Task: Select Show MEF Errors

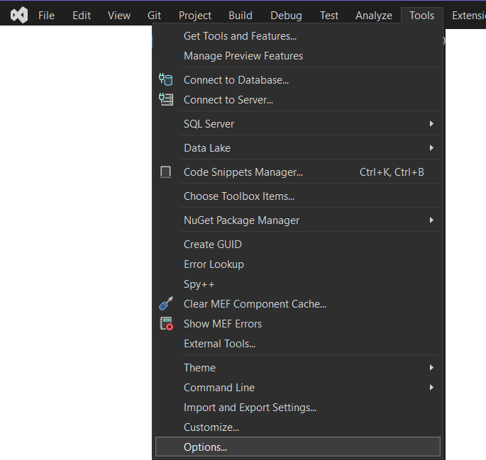Action: 297,323
